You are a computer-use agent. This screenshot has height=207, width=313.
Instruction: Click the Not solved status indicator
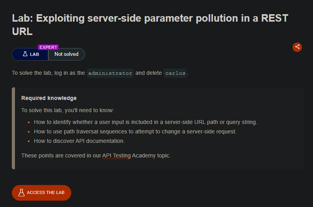[67, 54]
